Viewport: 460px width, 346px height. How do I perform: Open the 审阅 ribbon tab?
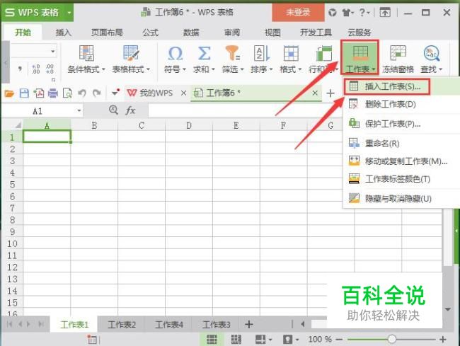click(231, 33)
